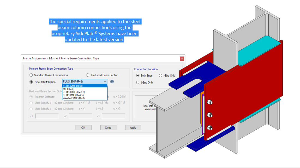Select Reduced Beam Section radio button
The height and width of the screenshot is (168, 300).
point(88,75)
